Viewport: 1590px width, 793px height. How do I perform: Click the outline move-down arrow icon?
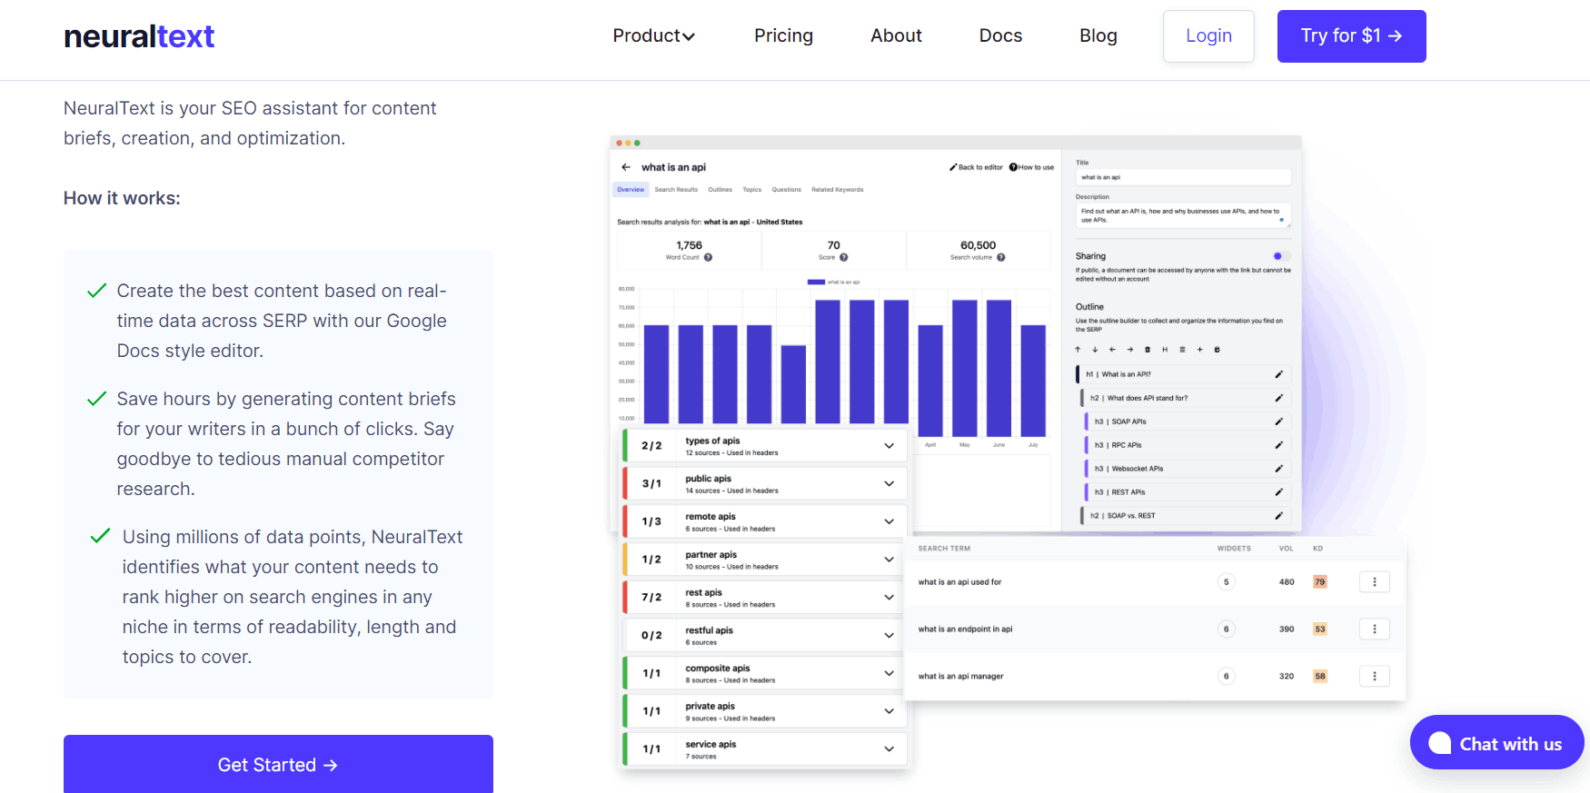point(1095,350)
